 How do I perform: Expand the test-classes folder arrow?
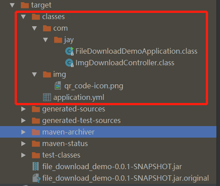pyautogui.click(x=24, y=155)
